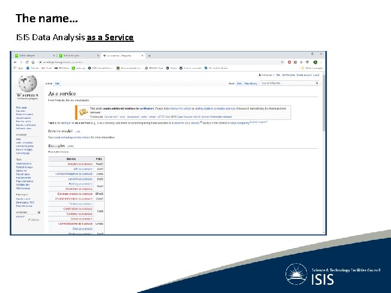Open 'Artificial intelligence as a service' link
This screenshot has width=391, height=293.
point(74,174)
